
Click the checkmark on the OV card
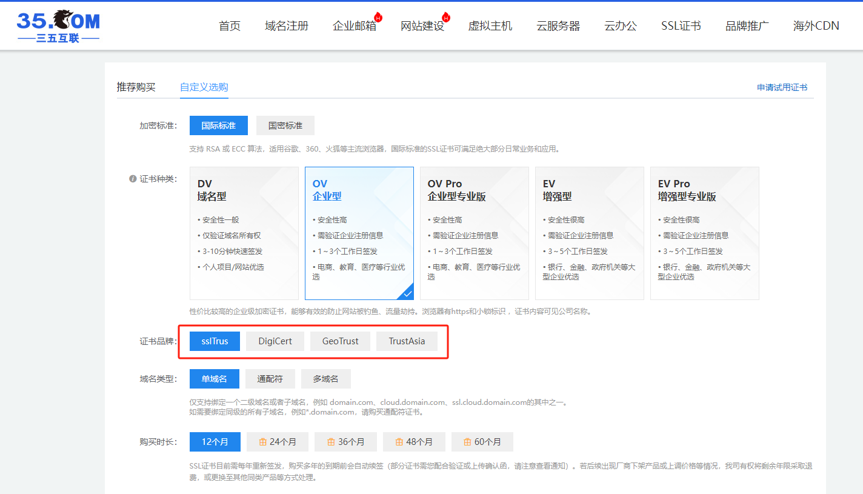click(407, 293)
